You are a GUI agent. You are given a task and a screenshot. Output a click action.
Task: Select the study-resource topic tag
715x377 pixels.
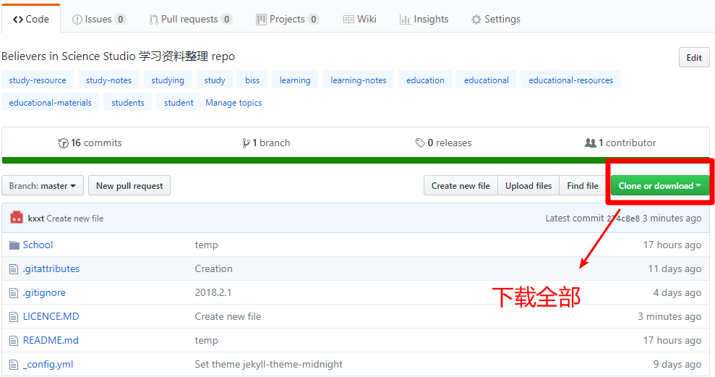tap(38, 80)
